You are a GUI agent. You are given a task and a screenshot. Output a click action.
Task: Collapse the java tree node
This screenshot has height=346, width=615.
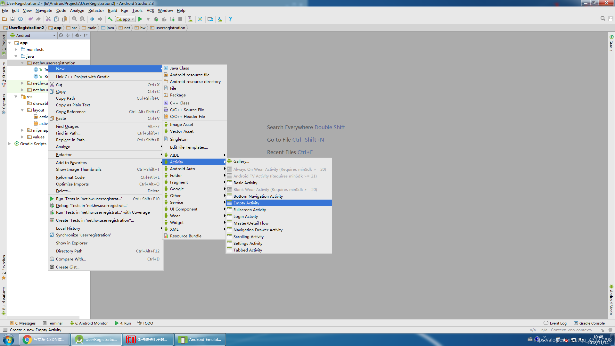(x=16, y=56)
